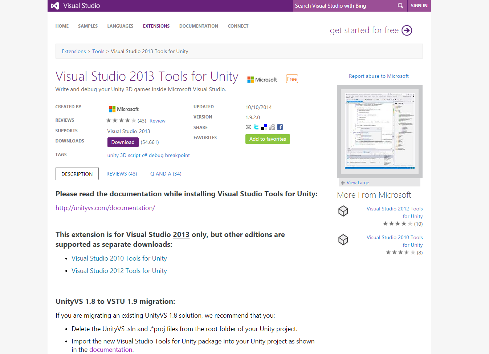Viewport: 489px width, 354px height.
Task: Click star rating of VS 2012 Tools (10)
Action: point(398,224)
